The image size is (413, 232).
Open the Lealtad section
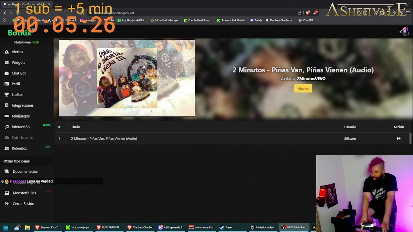pos(17,95)
